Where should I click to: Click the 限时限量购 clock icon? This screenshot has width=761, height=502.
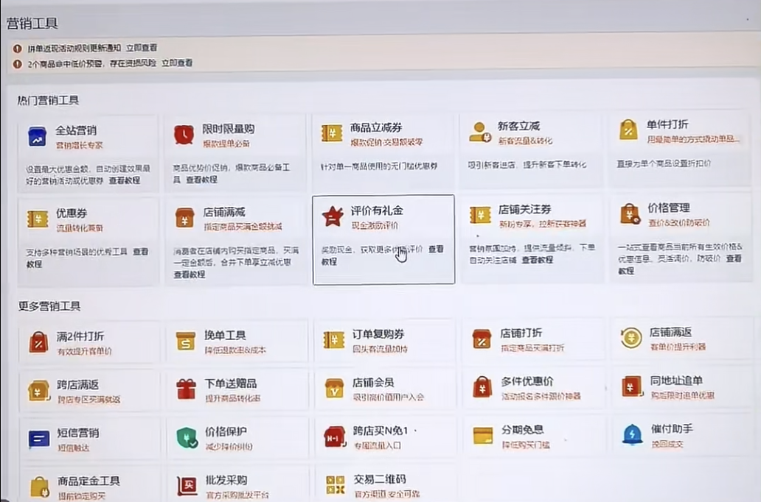pos(184,135)
